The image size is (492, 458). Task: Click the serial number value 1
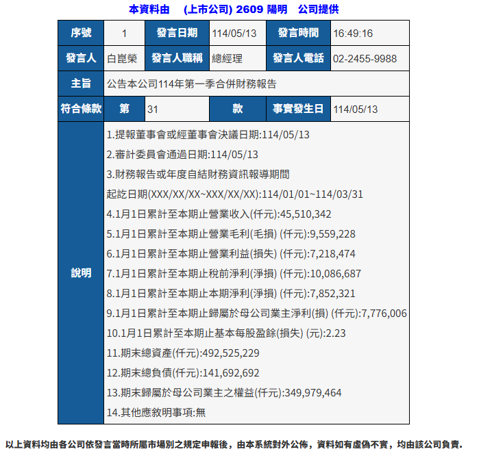click(x=124, y=33)
